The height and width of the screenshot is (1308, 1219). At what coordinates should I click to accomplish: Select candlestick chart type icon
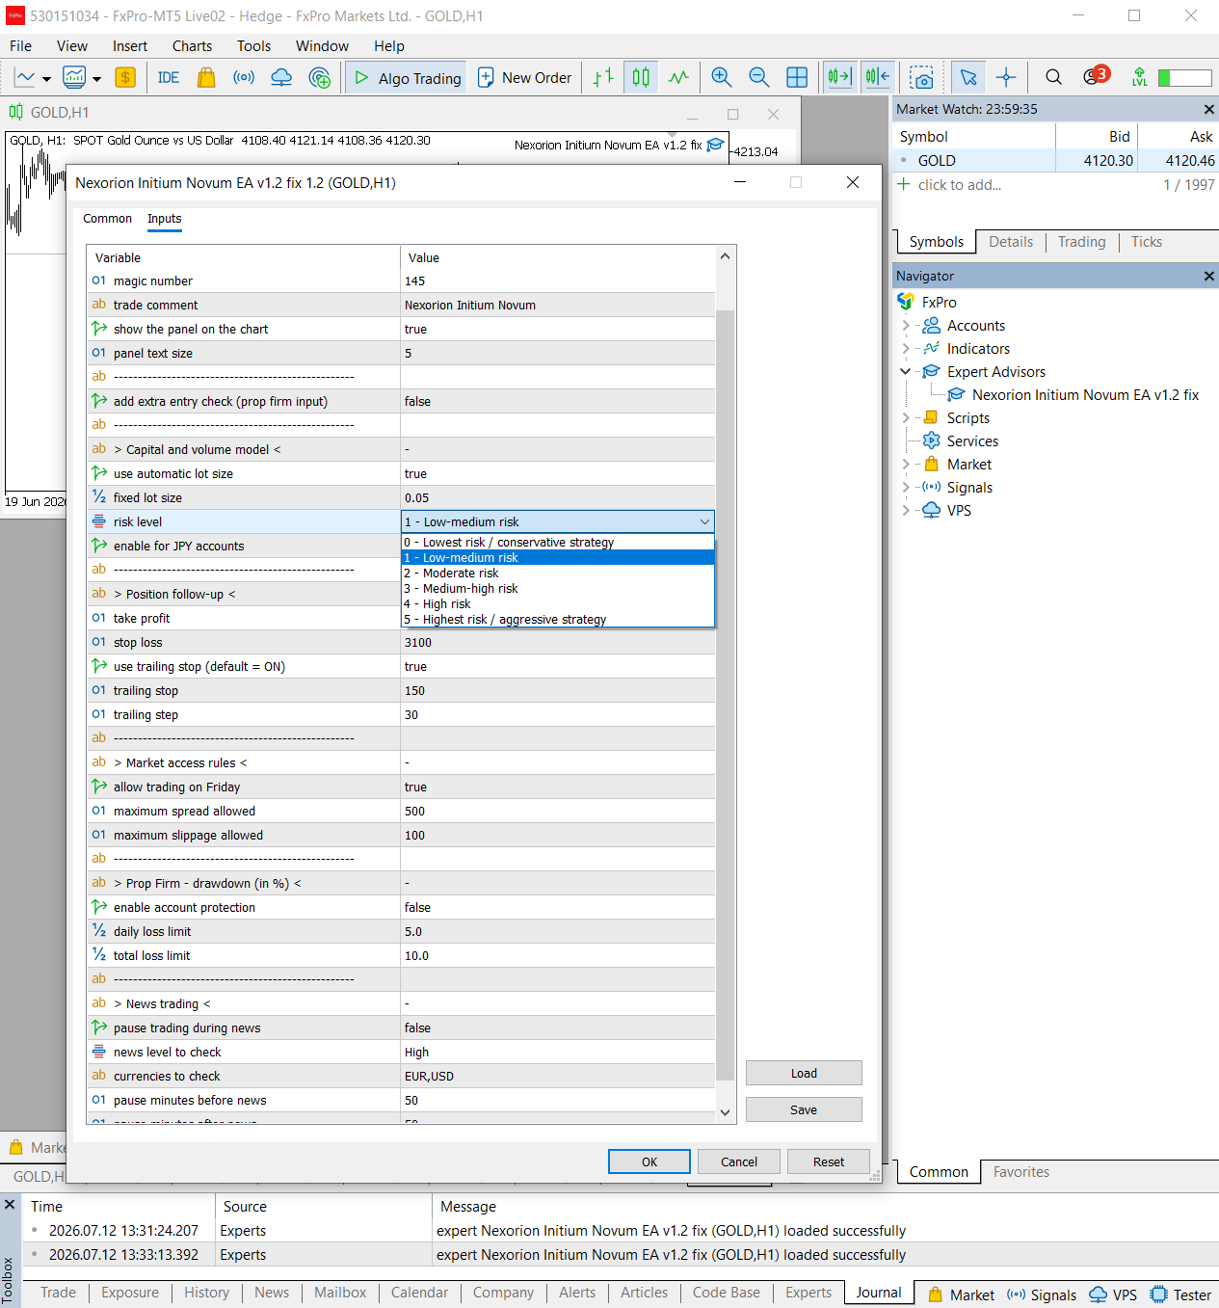coord(641,78)
